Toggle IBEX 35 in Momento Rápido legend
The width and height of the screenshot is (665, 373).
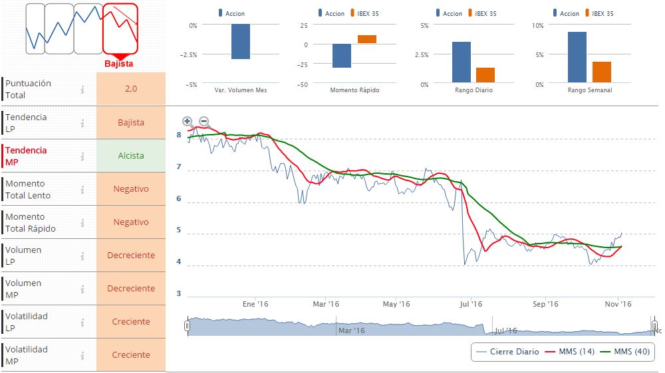tap(364, 13)
